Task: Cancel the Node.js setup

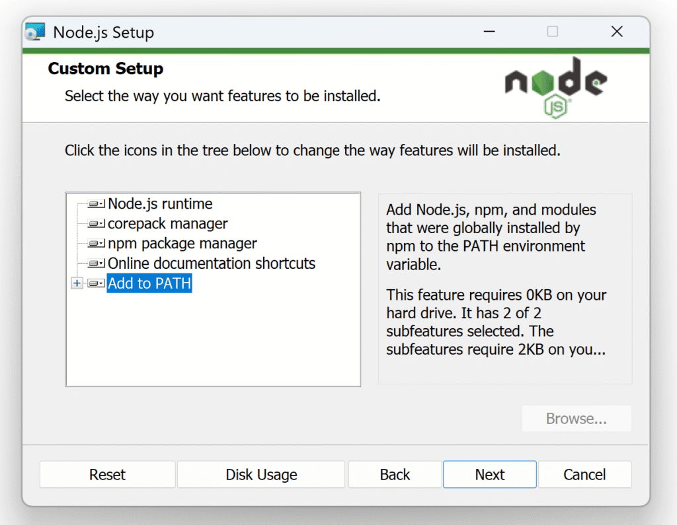Action: pos(584,475)
